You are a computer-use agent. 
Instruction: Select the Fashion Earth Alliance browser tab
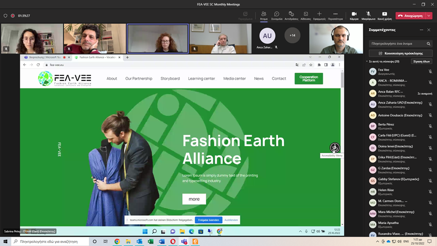click(98, 58)
